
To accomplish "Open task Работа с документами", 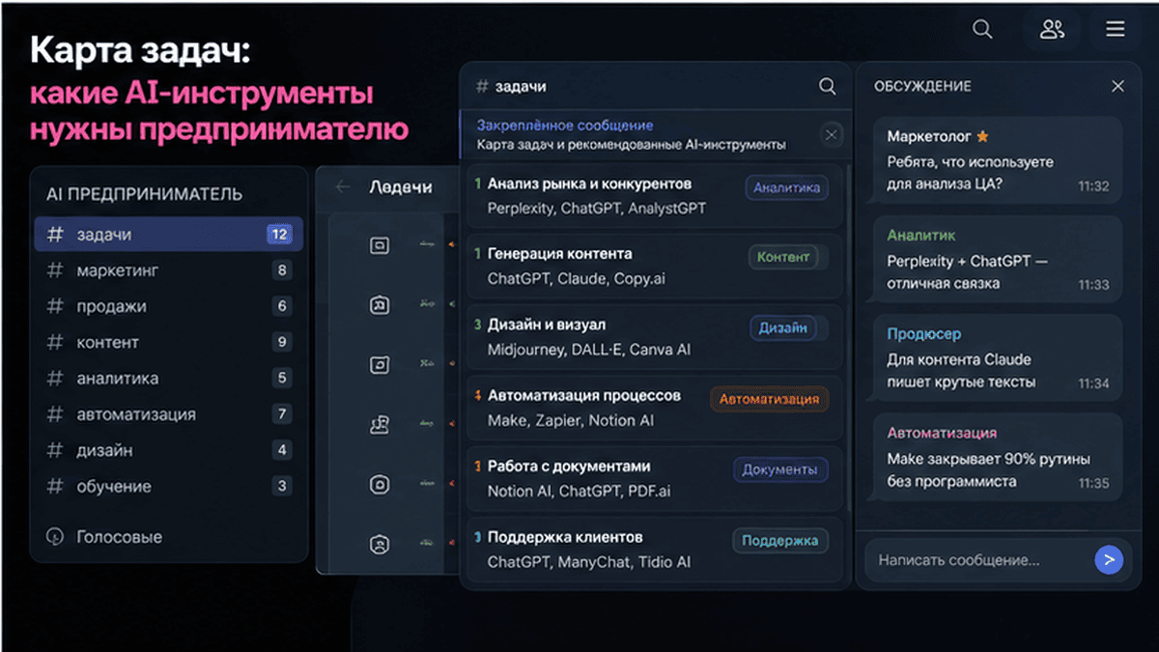I will [x=655, y=478].
